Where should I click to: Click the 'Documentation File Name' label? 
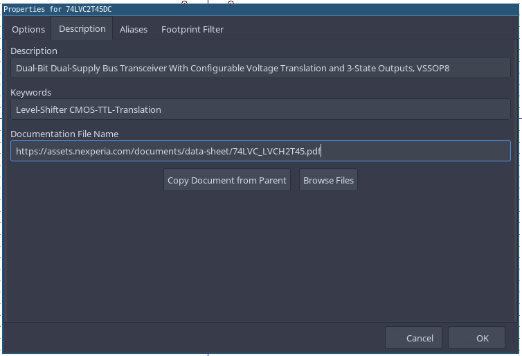64,134
